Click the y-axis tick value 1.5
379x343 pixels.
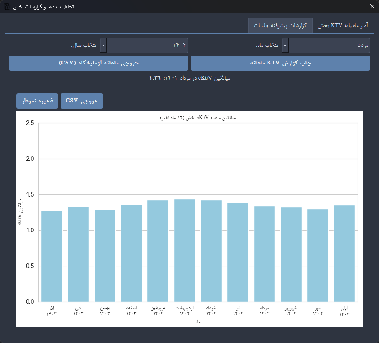click(30, 194)
